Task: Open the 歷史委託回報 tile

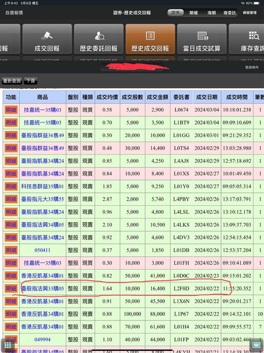Action: [x=99, y=39]
